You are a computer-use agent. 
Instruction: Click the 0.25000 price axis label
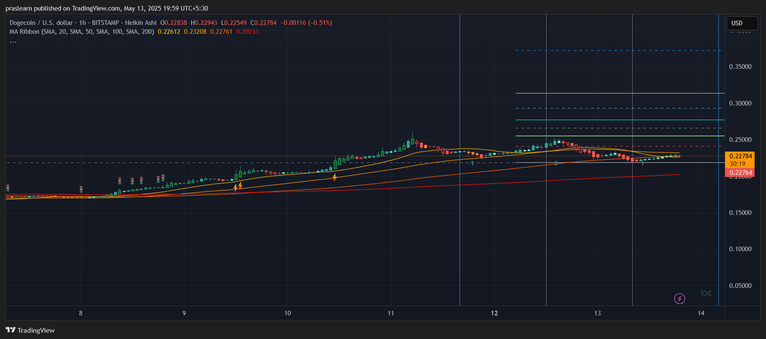740,140
